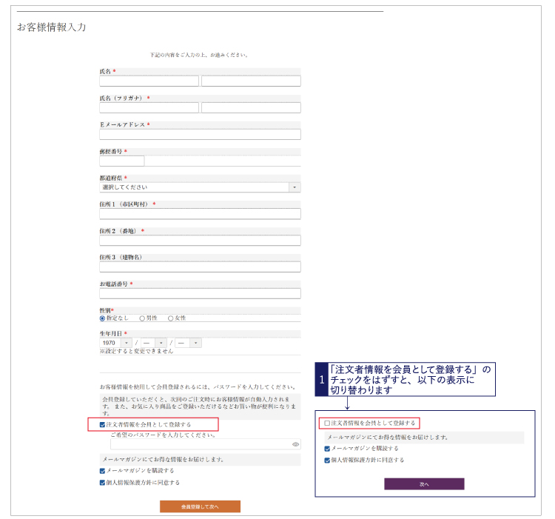Screen dimensions: 555x519
Task: Uncheck the ticked 注文者情報を会員として登録する checkbox
Action: [103, 425]
